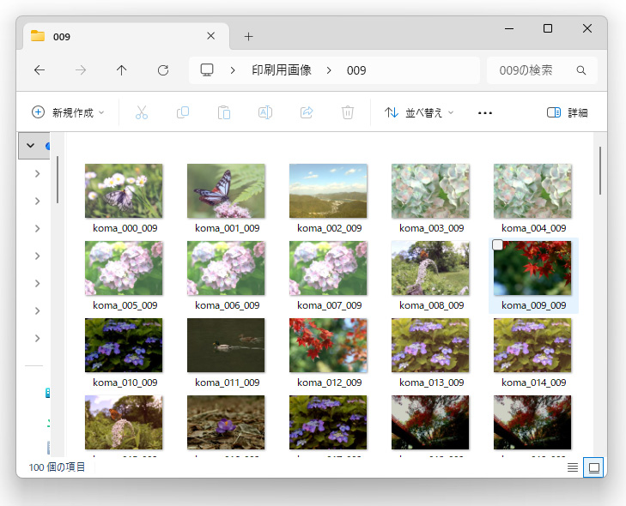Screen dimensions: 626x506
Task: Open the 並べ替え sort dropdown
Action: tap(419, 113)
